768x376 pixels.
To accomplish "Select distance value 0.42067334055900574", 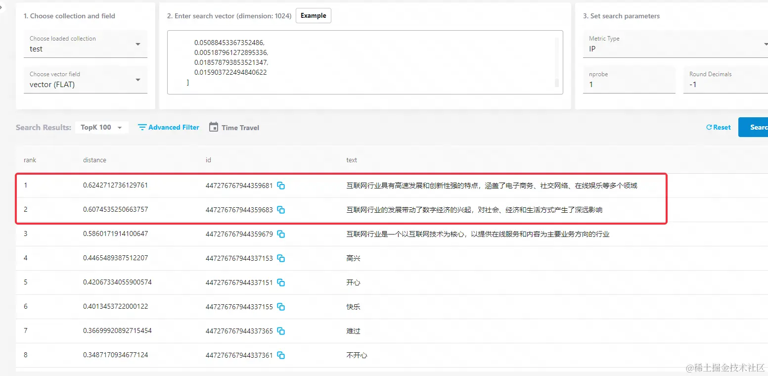I will point(117,282).
